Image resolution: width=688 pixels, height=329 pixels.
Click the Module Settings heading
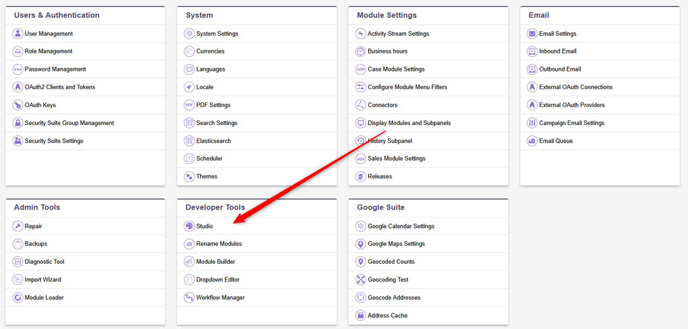(x=387, y=15)
